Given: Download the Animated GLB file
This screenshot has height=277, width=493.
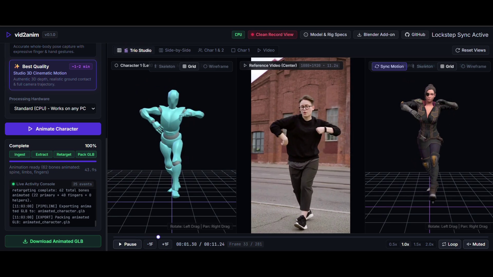Looking at the screenshot, I should tap(53, 241).
